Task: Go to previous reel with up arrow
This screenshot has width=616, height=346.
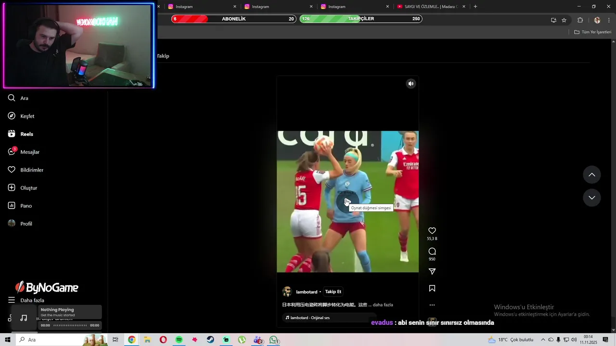Action: (x=592, y=175)
